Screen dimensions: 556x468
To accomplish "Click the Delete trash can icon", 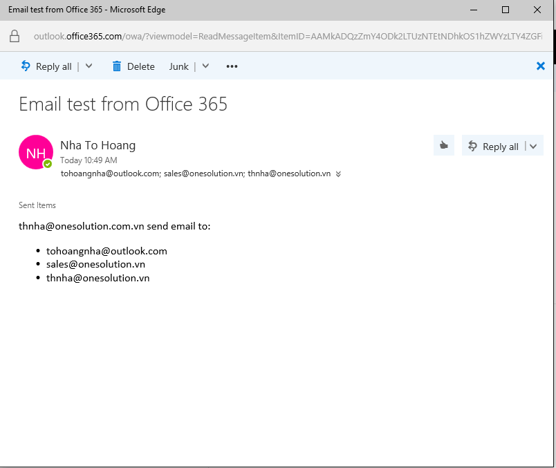I will tap(116, 66).
